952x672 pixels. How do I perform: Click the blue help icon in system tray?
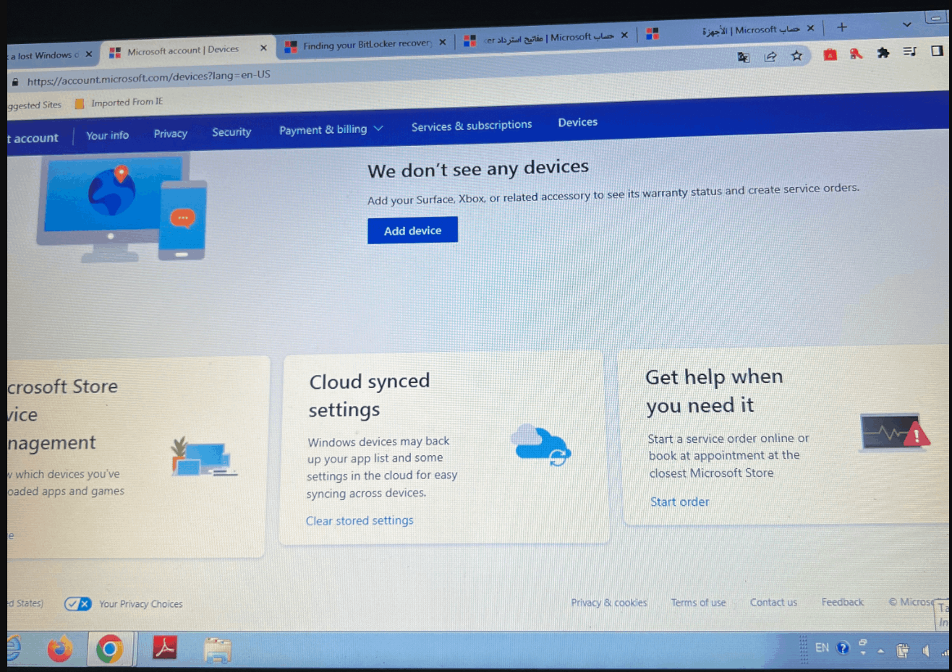843,648
